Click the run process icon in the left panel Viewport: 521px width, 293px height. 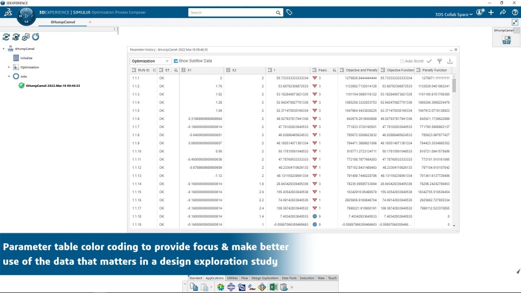coord(6,37)
